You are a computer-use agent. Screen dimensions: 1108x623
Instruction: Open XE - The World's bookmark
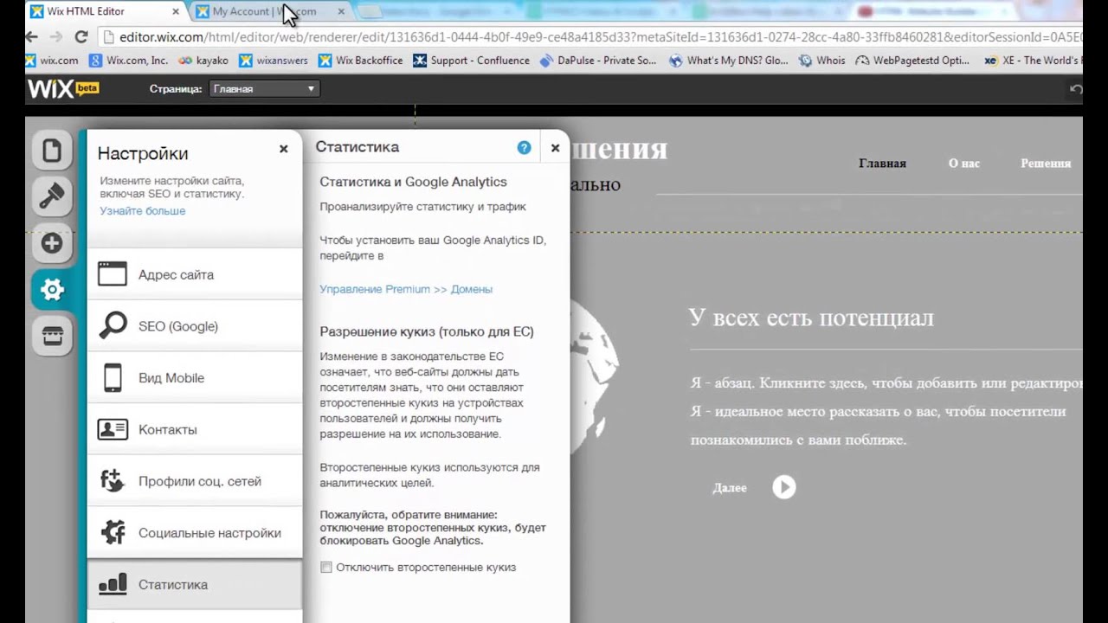(1034, 61)
